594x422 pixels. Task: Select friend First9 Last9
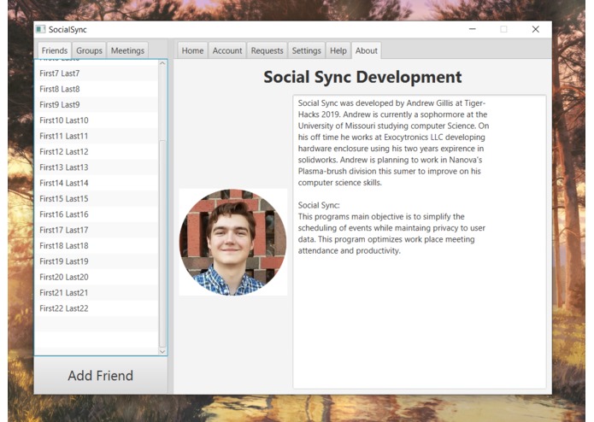click(x=97, y=105)
